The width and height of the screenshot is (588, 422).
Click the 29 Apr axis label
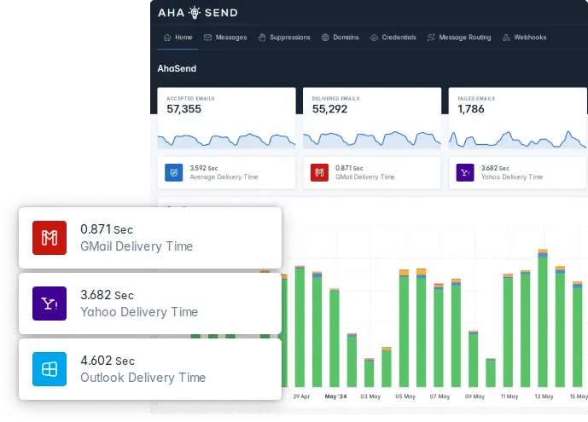(x=301, y=396)
